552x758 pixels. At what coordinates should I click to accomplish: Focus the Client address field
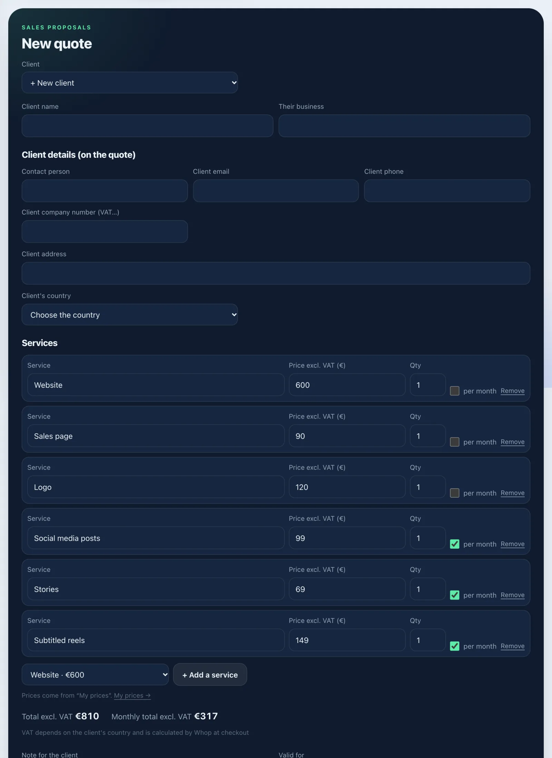[276, 273]
